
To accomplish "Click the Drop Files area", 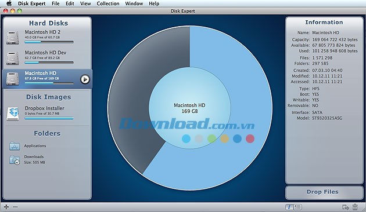I will coord(324,192).
